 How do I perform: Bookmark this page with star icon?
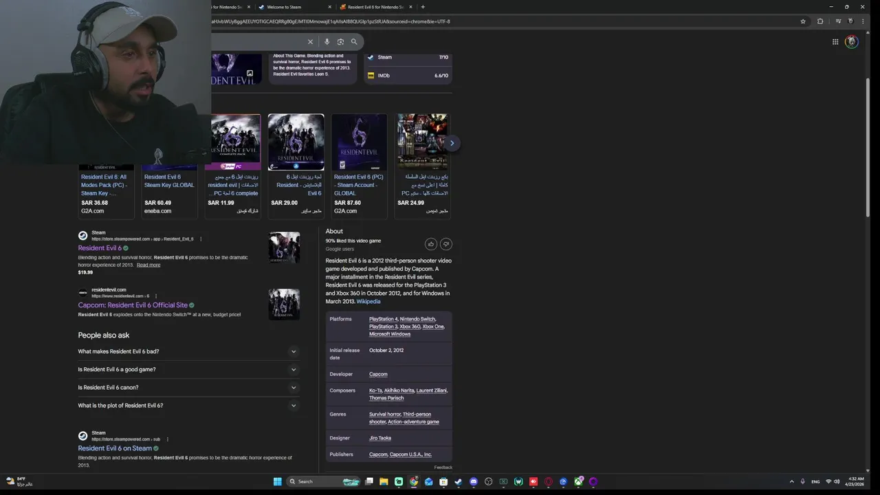point(803,21)
